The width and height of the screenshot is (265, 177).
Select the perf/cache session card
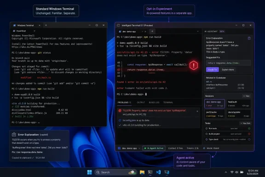pyautogui.click(x=214, y=114)
